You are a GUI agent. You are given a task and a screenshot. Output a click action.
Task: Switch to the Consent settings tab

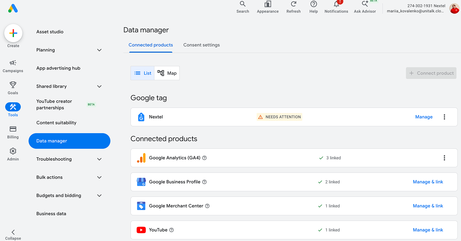(202, 45)
